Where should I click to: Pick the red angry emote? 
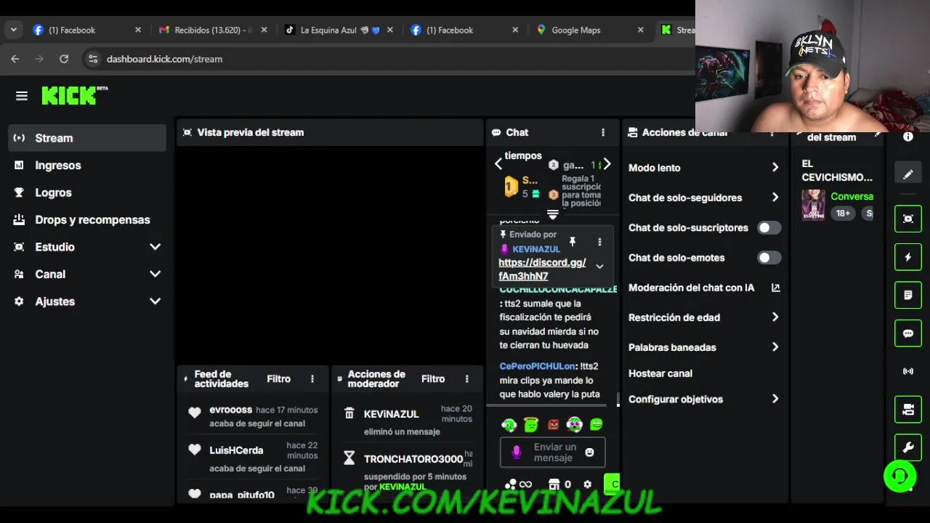[x=554, y=424]
